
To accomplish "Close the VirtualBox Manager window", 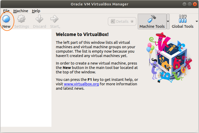I will tap(195, 4).
